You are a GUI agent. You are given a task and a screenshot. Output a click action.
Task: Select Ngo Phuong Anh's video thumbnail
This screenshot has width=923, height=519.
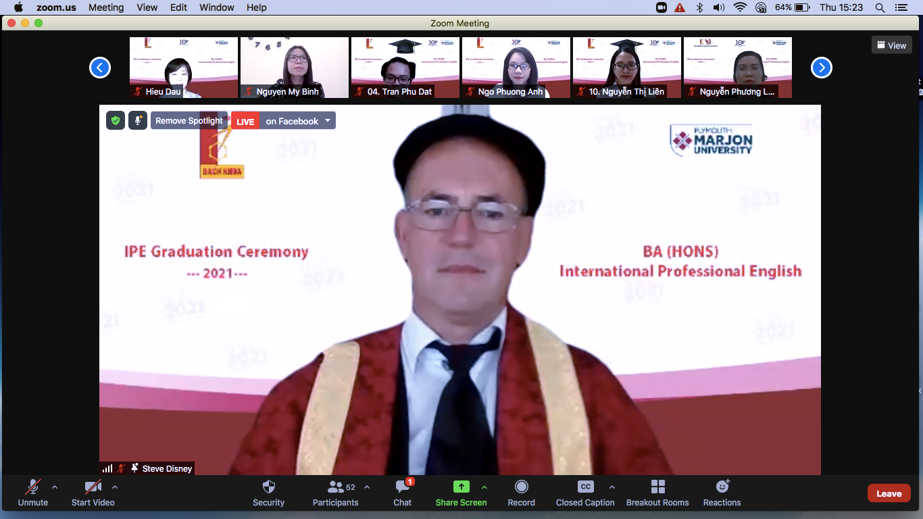(516, 66)
